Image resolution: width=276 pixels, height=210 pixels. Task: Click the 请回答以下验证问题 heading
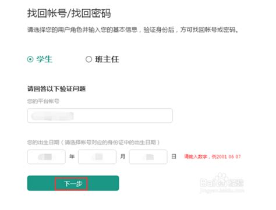pos(56,89)
